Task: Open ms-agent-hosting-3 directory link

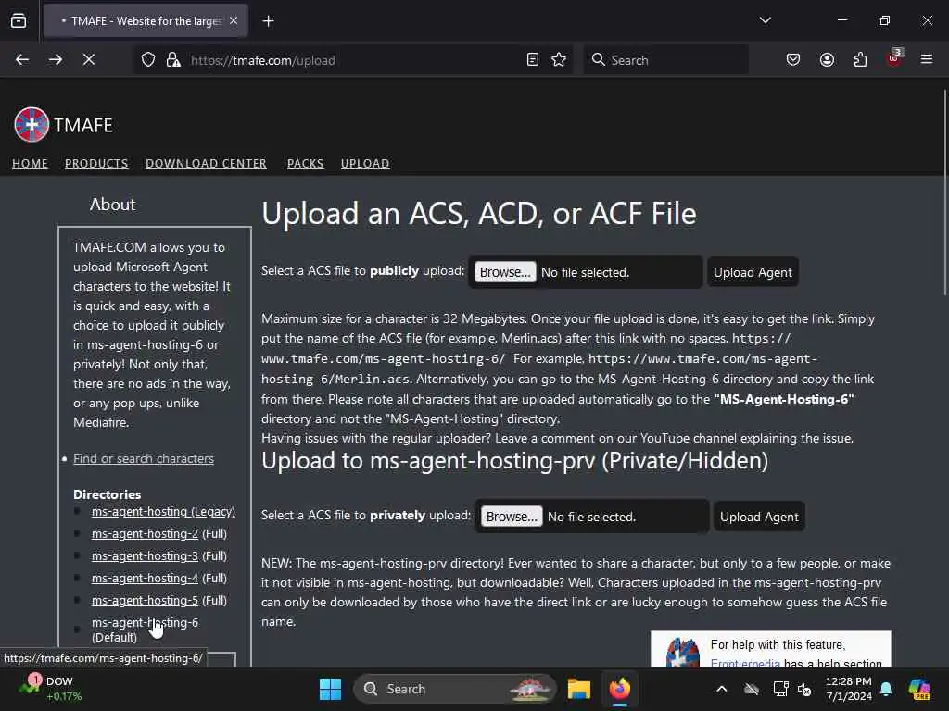Action: (145, 555)
